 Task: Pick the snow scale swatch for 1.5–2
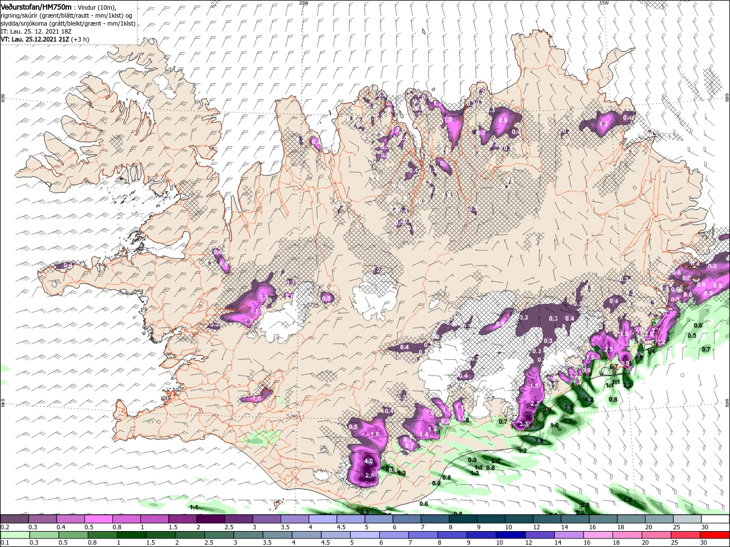click(182, 520)
